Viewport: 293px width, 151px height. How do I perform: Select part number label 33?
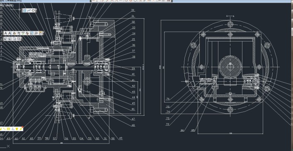[133, 27]
